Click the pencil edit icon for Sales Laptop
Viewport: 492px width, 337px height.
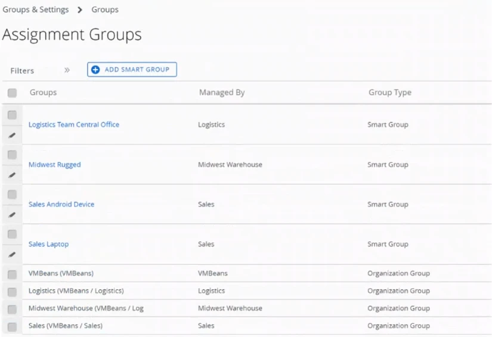click(12, 255)
